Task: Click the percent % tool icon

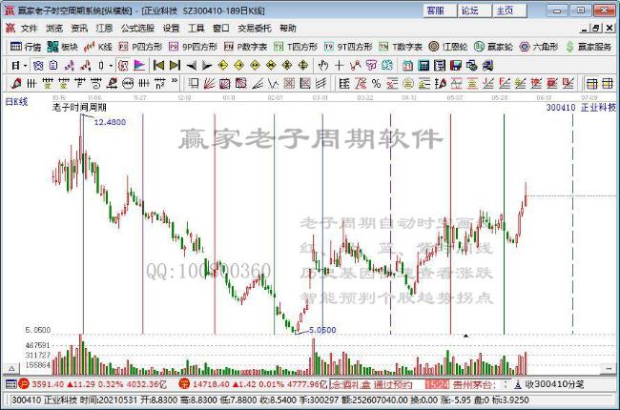Action: [x=376, y=83]
